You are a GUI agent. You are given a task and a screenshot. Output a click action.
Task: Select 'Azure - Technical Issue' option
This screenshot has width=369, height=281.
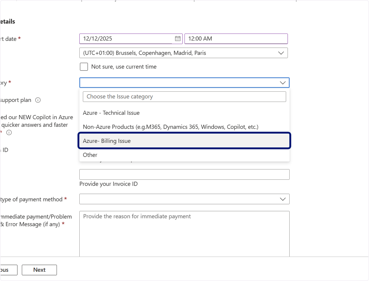click(184, 113)
